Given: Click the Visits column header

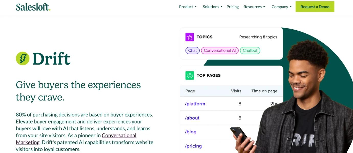Looking at the screenshot, I should point(236,91).
